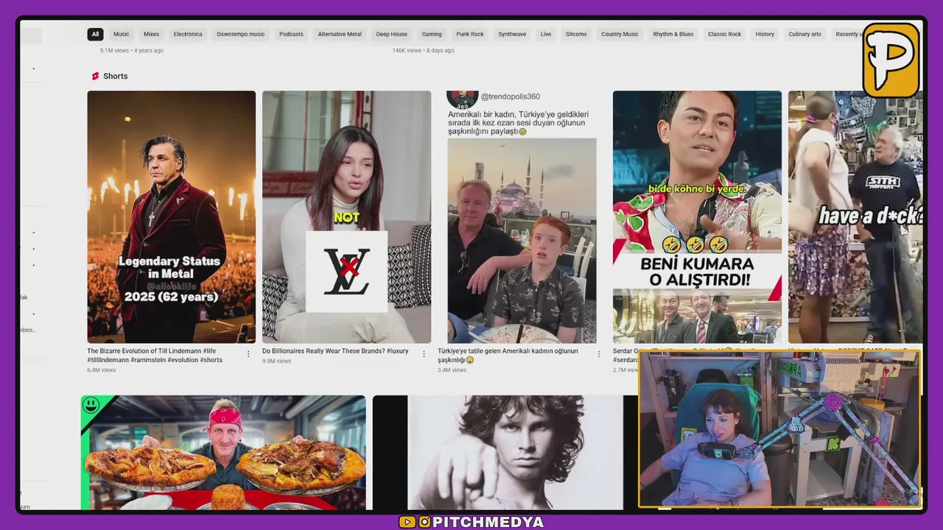Click the yellow P logo overlay
This screenshot has width=943, height=530.
click(x=891, y=60)
